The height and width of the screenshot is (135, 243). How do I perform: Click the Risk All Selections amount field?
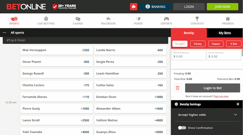point(188,55)
